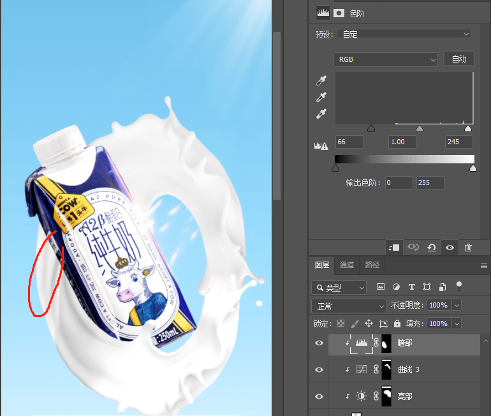Screen dimensions: 491x416
Task: Delete this adjustment layer trash icon
Action: [468, 248]
